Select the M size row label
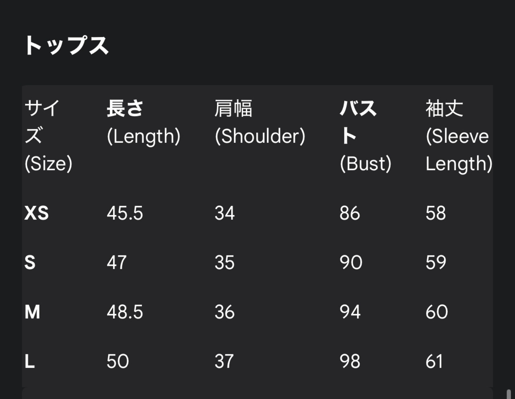Image resolution: width=515 pixels, height=399 pixels. [x=33, y=312]
